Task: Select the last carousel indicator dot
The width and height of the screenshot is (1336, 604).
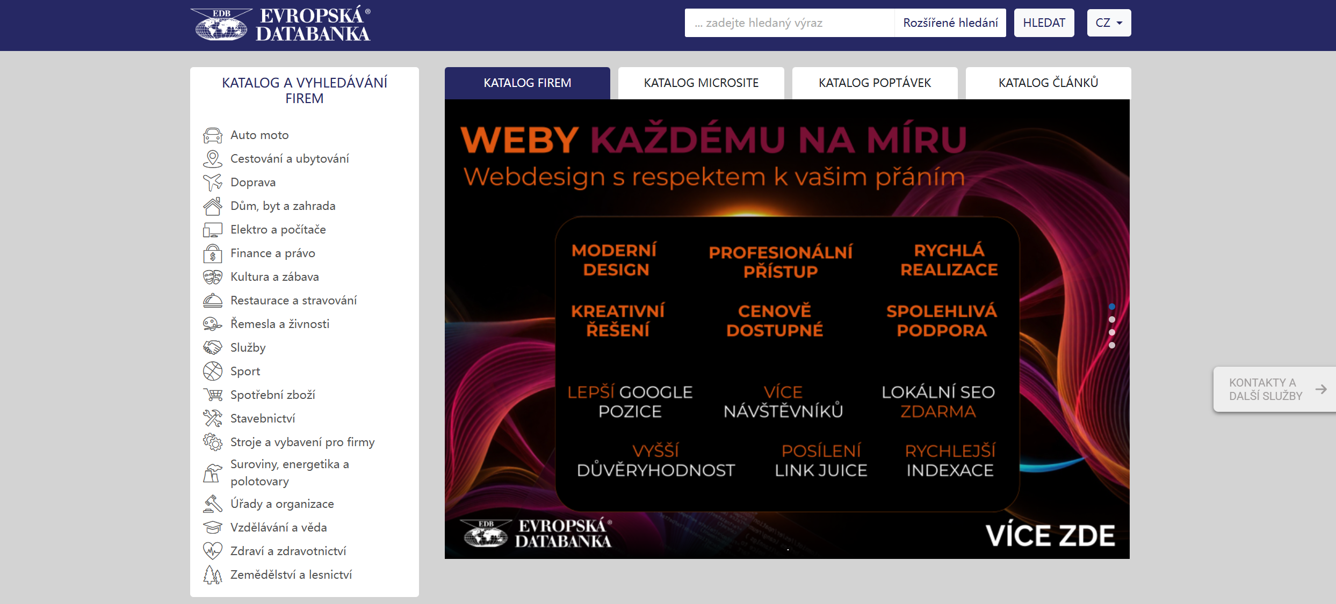Action: tap(1112, 345)
